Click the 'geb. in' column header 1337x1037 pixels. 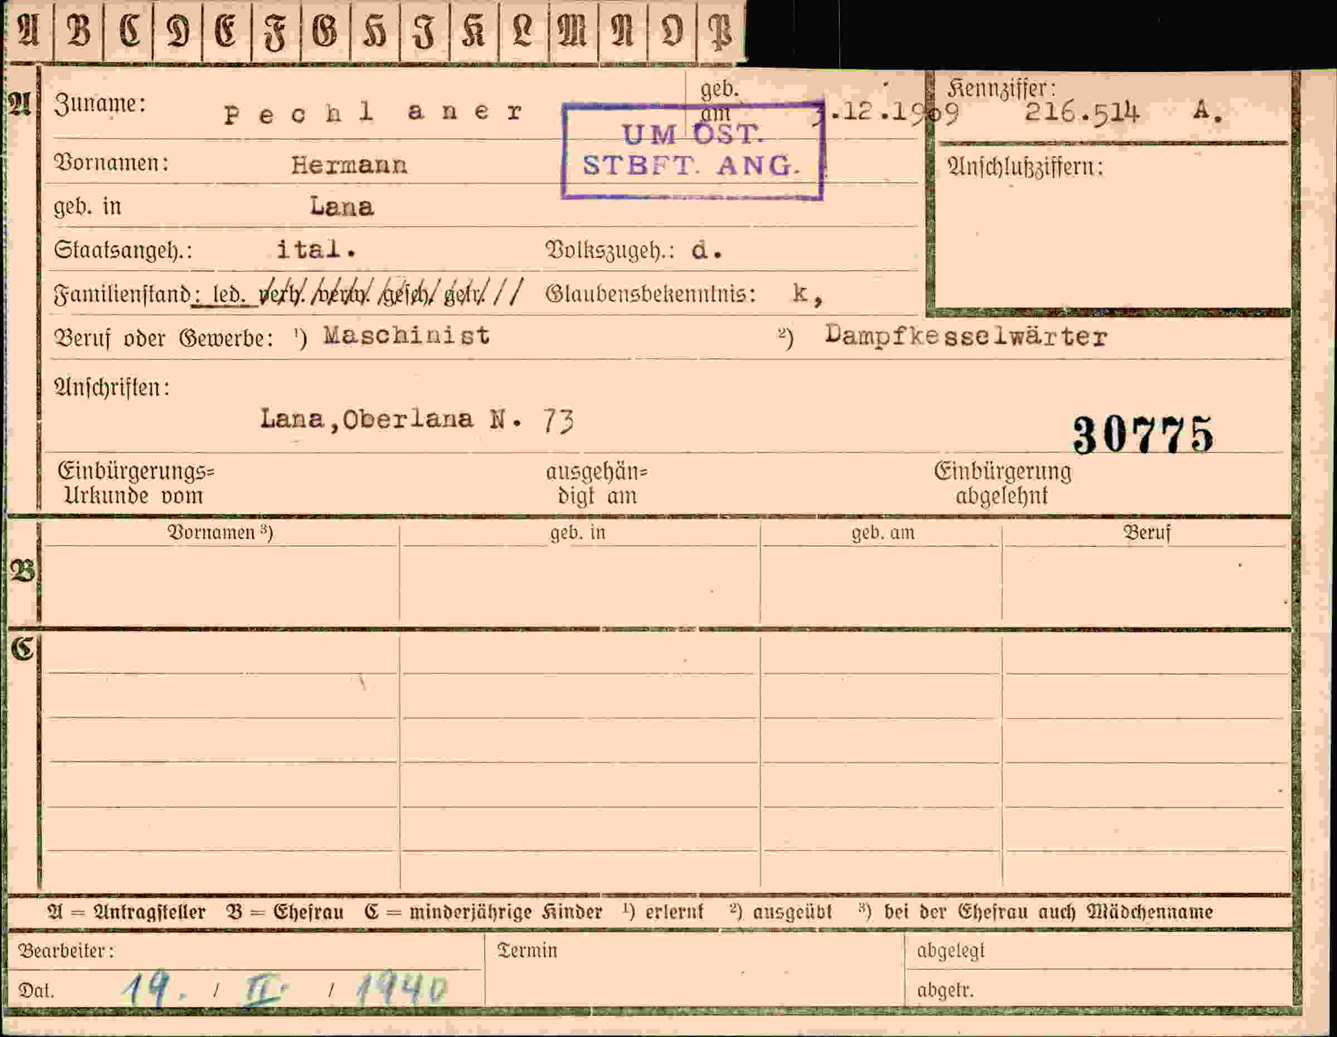pyautogui.click(x=578, y=532)
